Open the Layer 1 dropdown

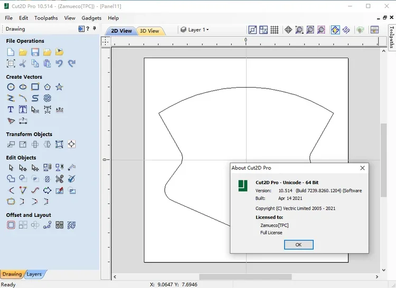point(195,30)
